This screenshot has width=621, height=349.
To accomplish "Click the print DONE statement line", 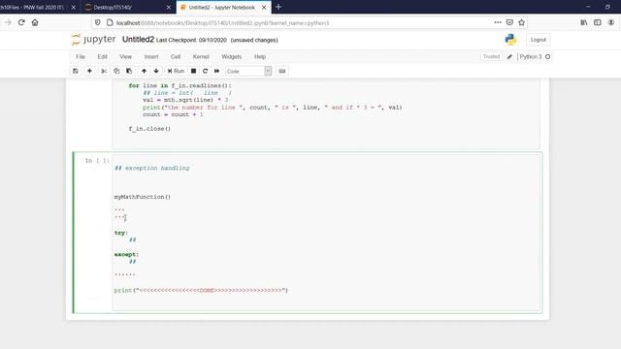I will (x=201, y=291).
